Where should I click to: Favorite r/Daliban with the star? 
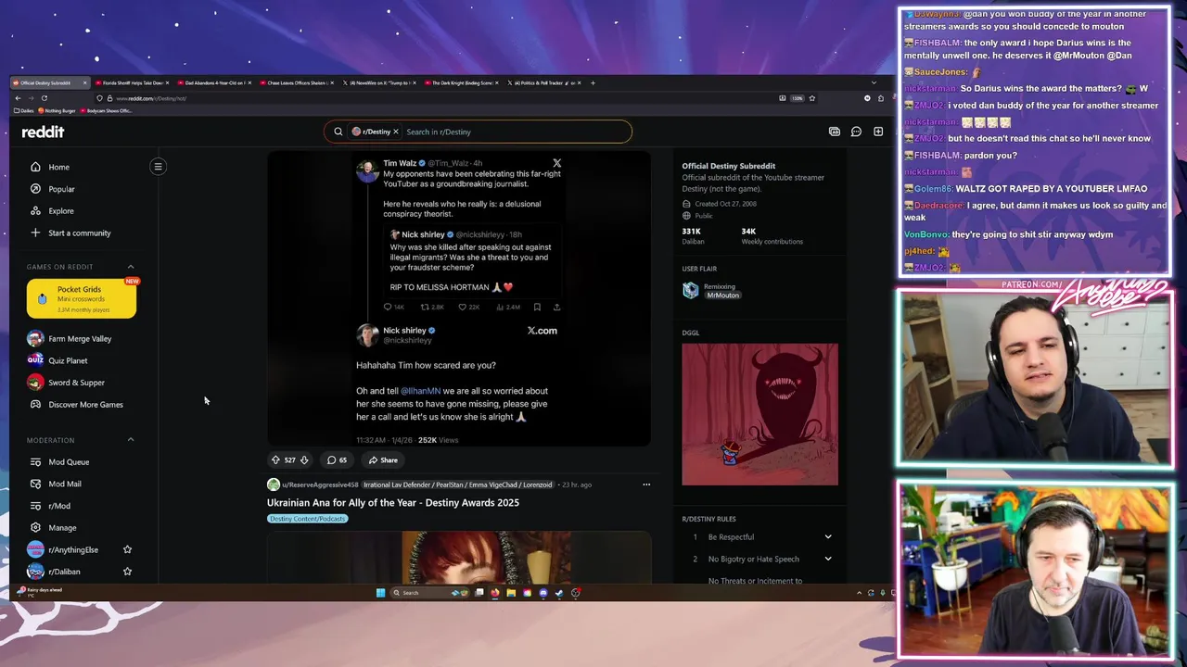click(x=127, y=572)
